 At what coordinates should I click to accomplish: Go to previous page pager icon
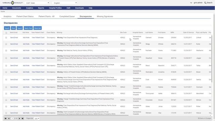coord(9,118)
